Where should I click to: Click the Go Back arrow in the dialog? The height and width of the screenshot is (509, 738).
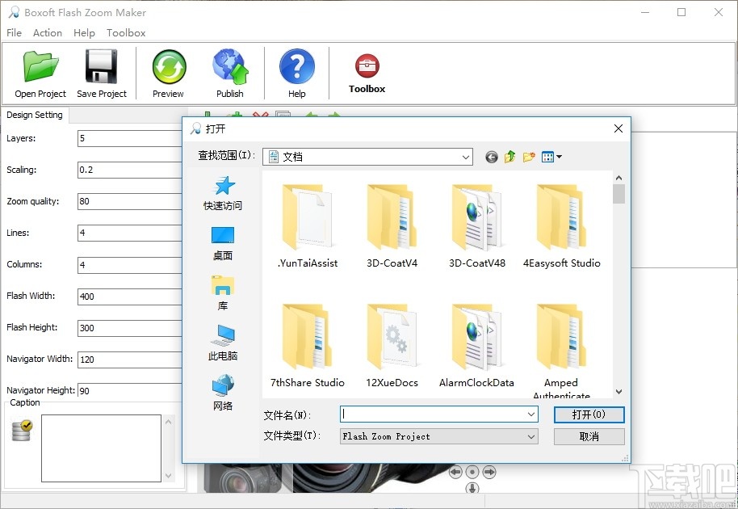[x=491, y=157]
